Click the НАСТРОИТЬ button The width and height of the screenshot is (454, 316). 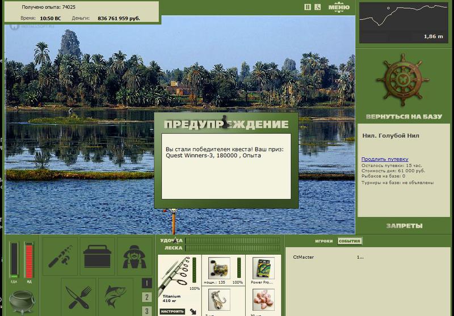pyautogui.click(x=173, y=311)
